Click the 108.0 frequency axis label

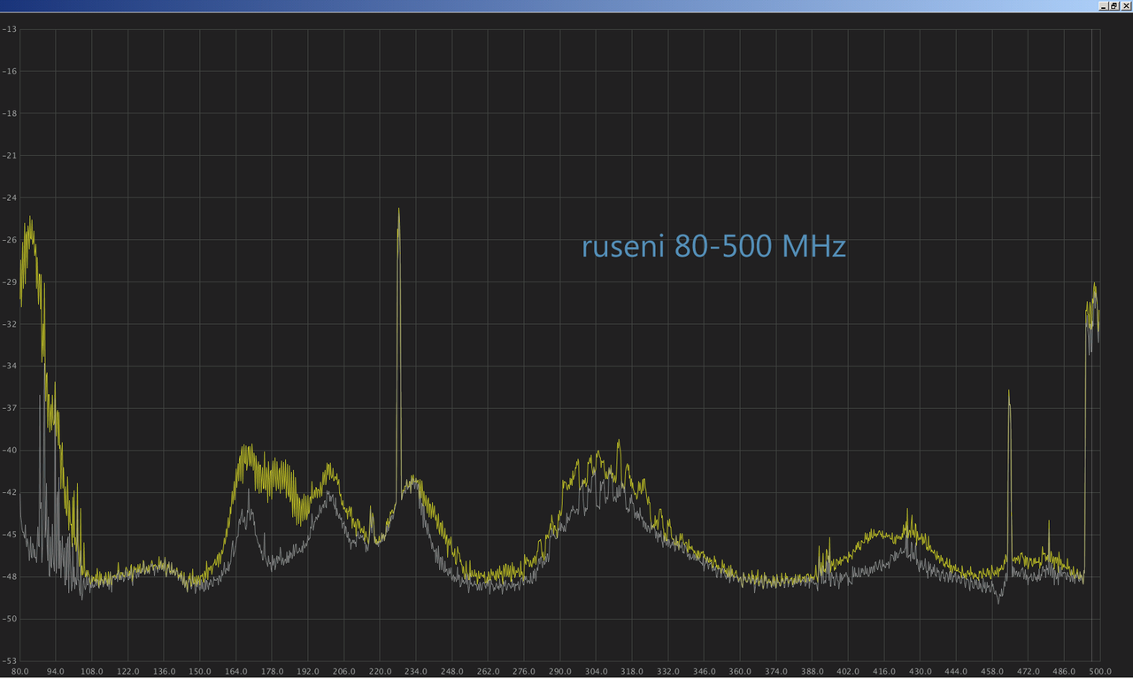click(x=92, y=671)
